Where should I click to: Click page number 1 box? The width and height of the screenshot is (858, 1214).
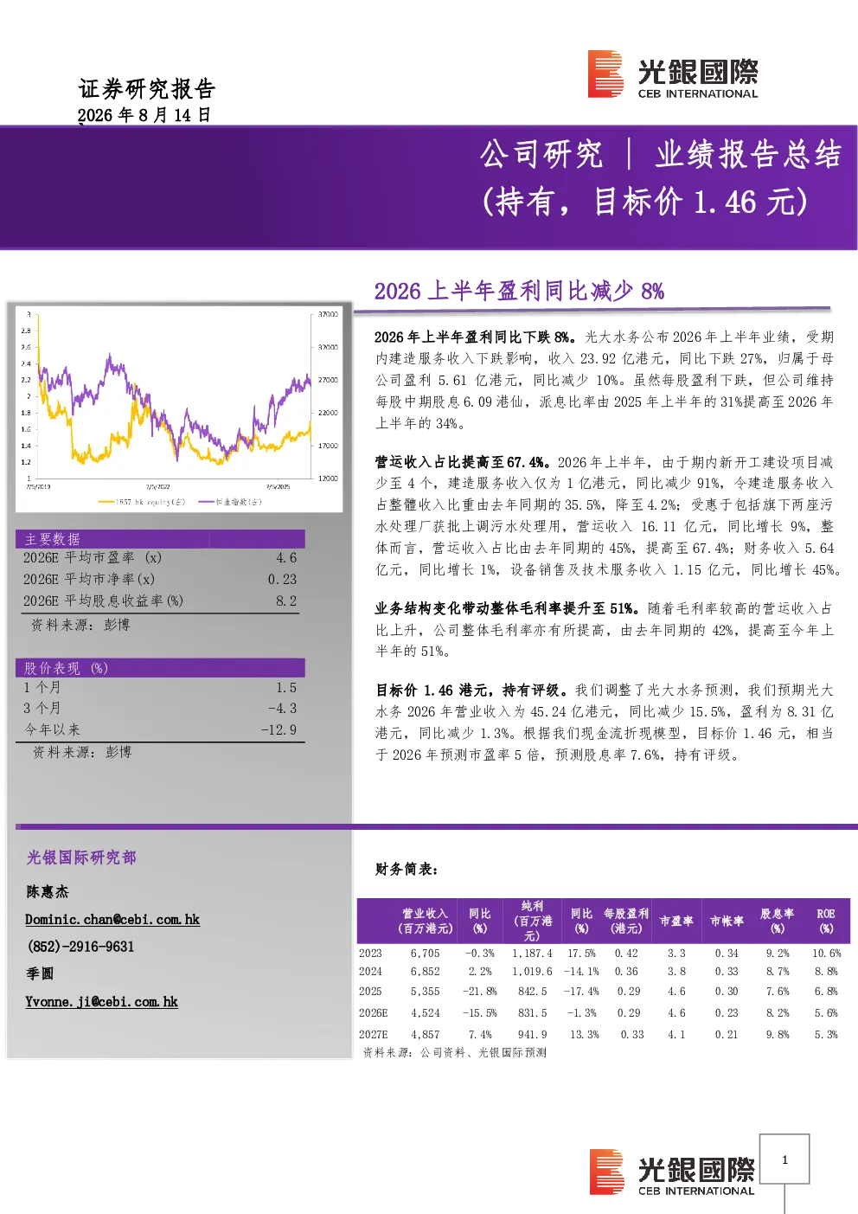784,1159
